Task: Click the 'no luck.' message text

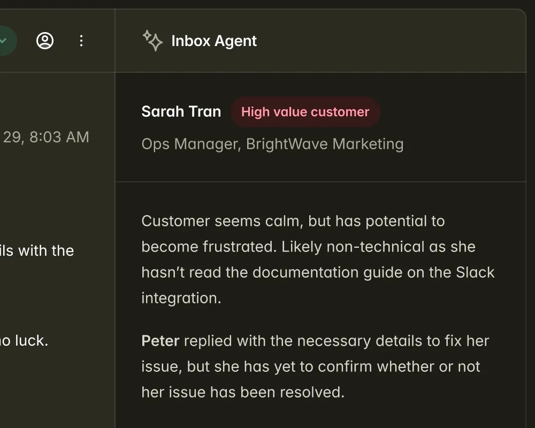Action: tap(24, 340)
